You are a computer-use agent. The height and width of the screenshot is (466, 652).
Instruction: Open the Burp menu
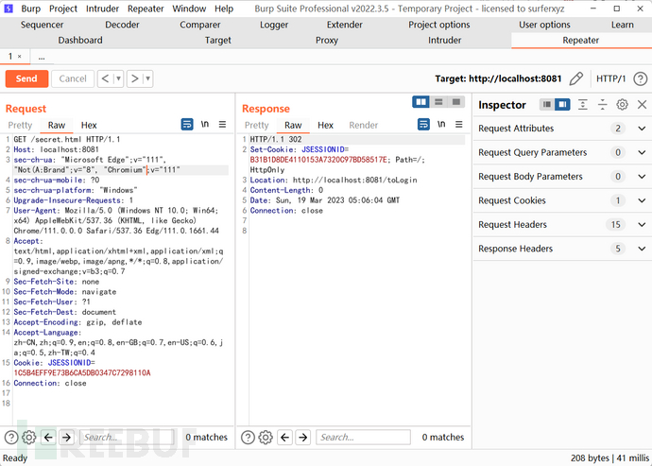pos(31,9)
